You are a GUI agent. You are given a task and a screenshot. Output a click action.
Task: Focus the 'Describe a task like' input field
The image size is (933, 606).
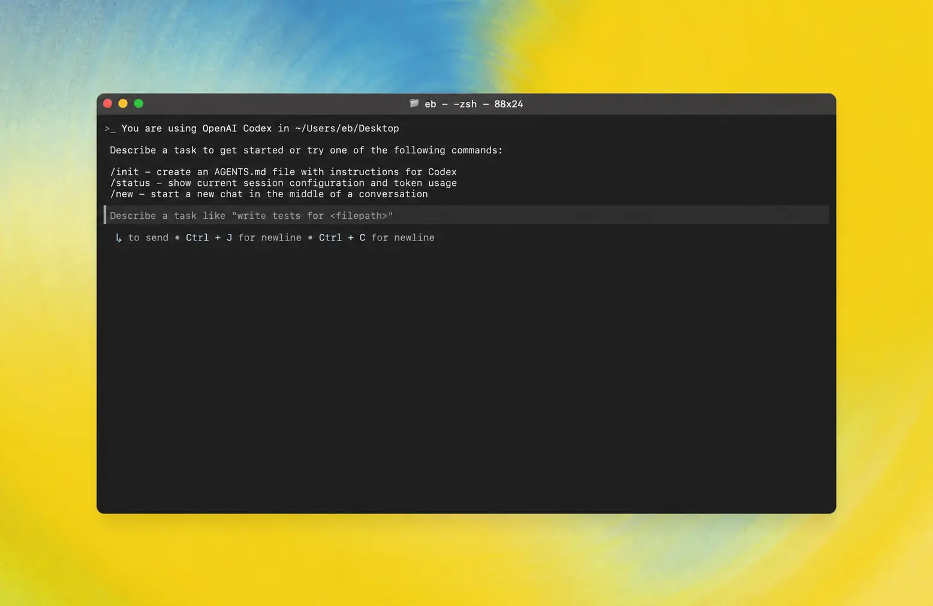tap(466, 215)
